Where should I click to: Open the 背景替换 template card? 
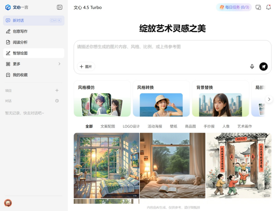pyautogui.click(x=220, y=99)
